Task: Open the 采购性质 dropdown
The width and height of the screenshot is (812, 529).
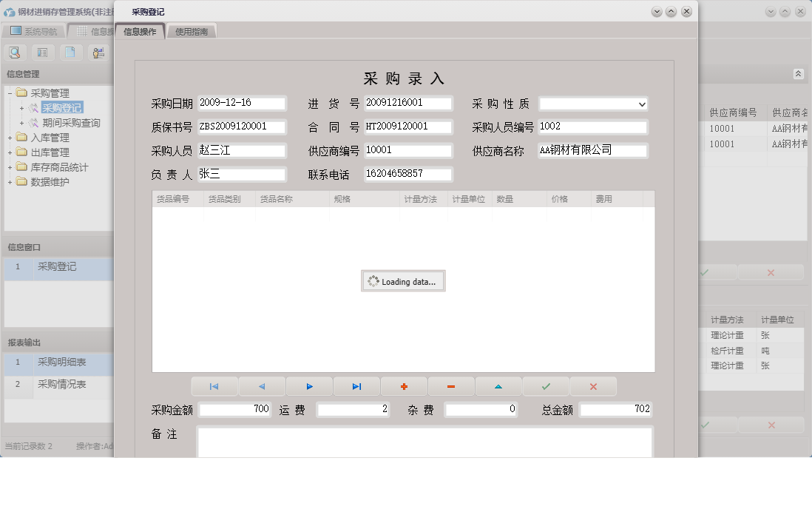Action: (640, 104)
